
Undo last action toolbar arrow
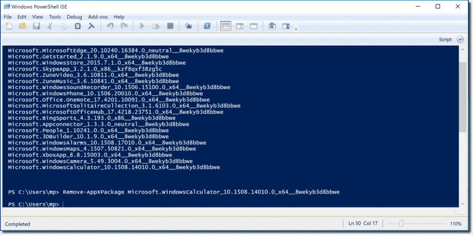[110, 26]
